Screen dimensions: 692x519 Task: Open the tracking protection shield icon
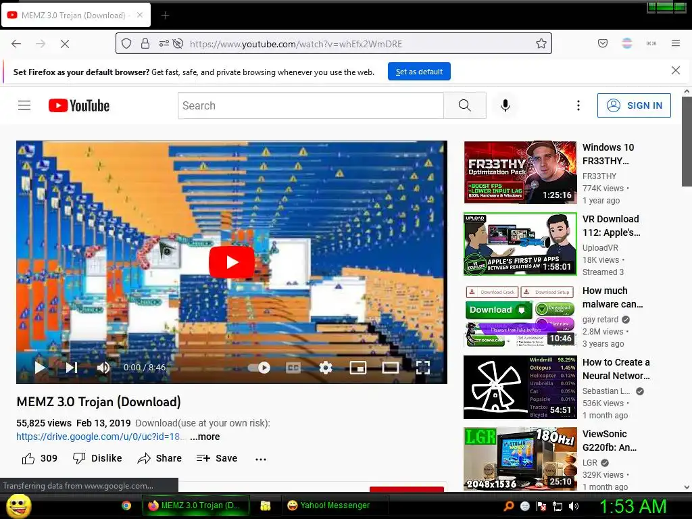coord(126,43)
